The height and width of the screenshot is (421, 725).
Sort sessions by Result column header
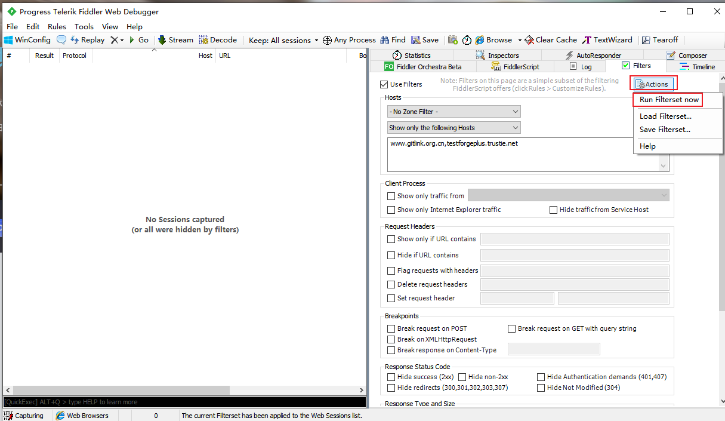tap(44, 56)
